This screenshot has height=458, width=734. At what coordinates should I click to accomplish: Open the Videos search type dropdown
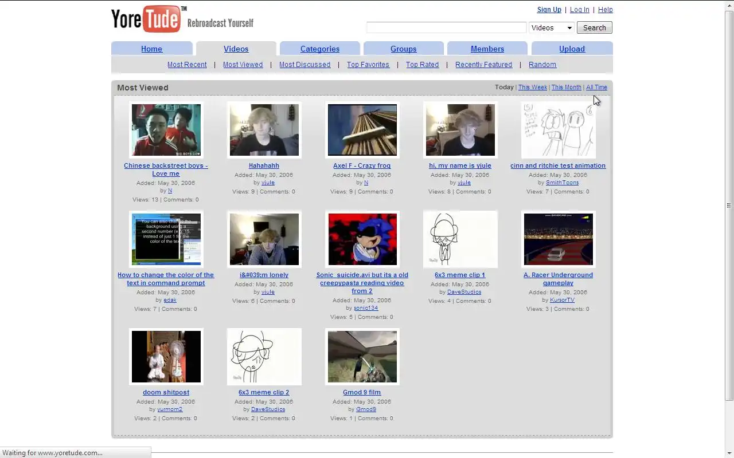click(x=552, y=27)
